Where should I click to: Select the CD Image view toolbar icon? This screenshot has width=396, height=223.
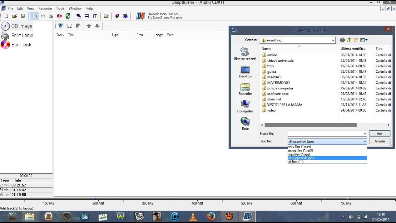coord(34,16)
